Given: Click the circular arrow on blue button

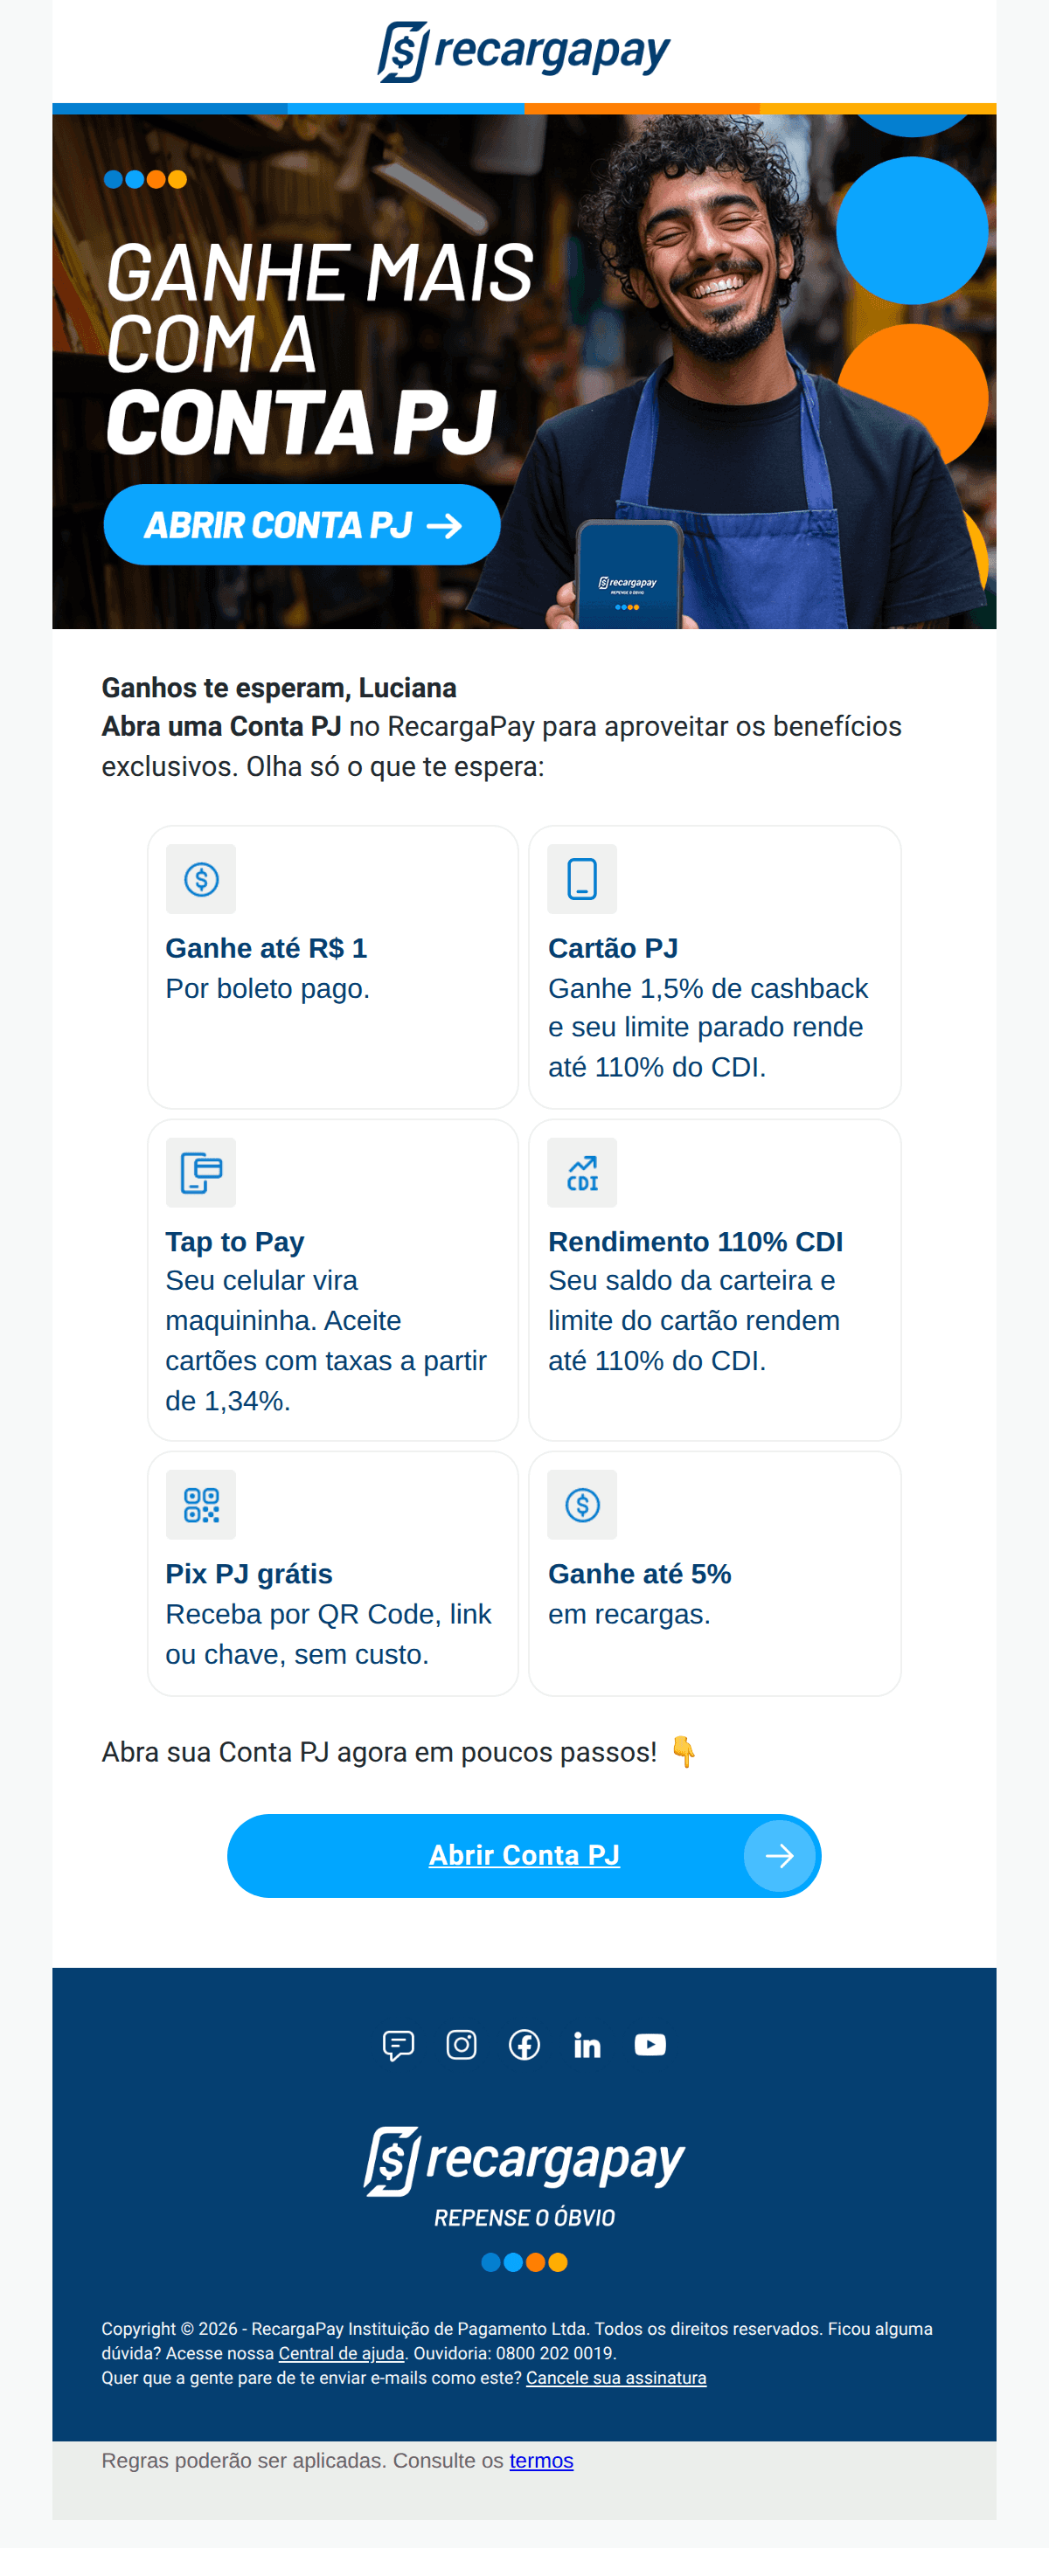Looking at the screenshot, I should pyautogui.click(x=779, y=1857).
